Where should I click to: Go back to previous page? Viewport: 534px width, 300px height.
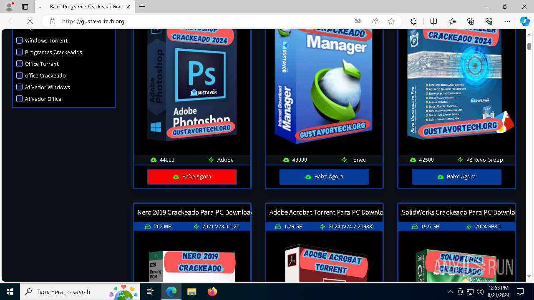point(12,21)
